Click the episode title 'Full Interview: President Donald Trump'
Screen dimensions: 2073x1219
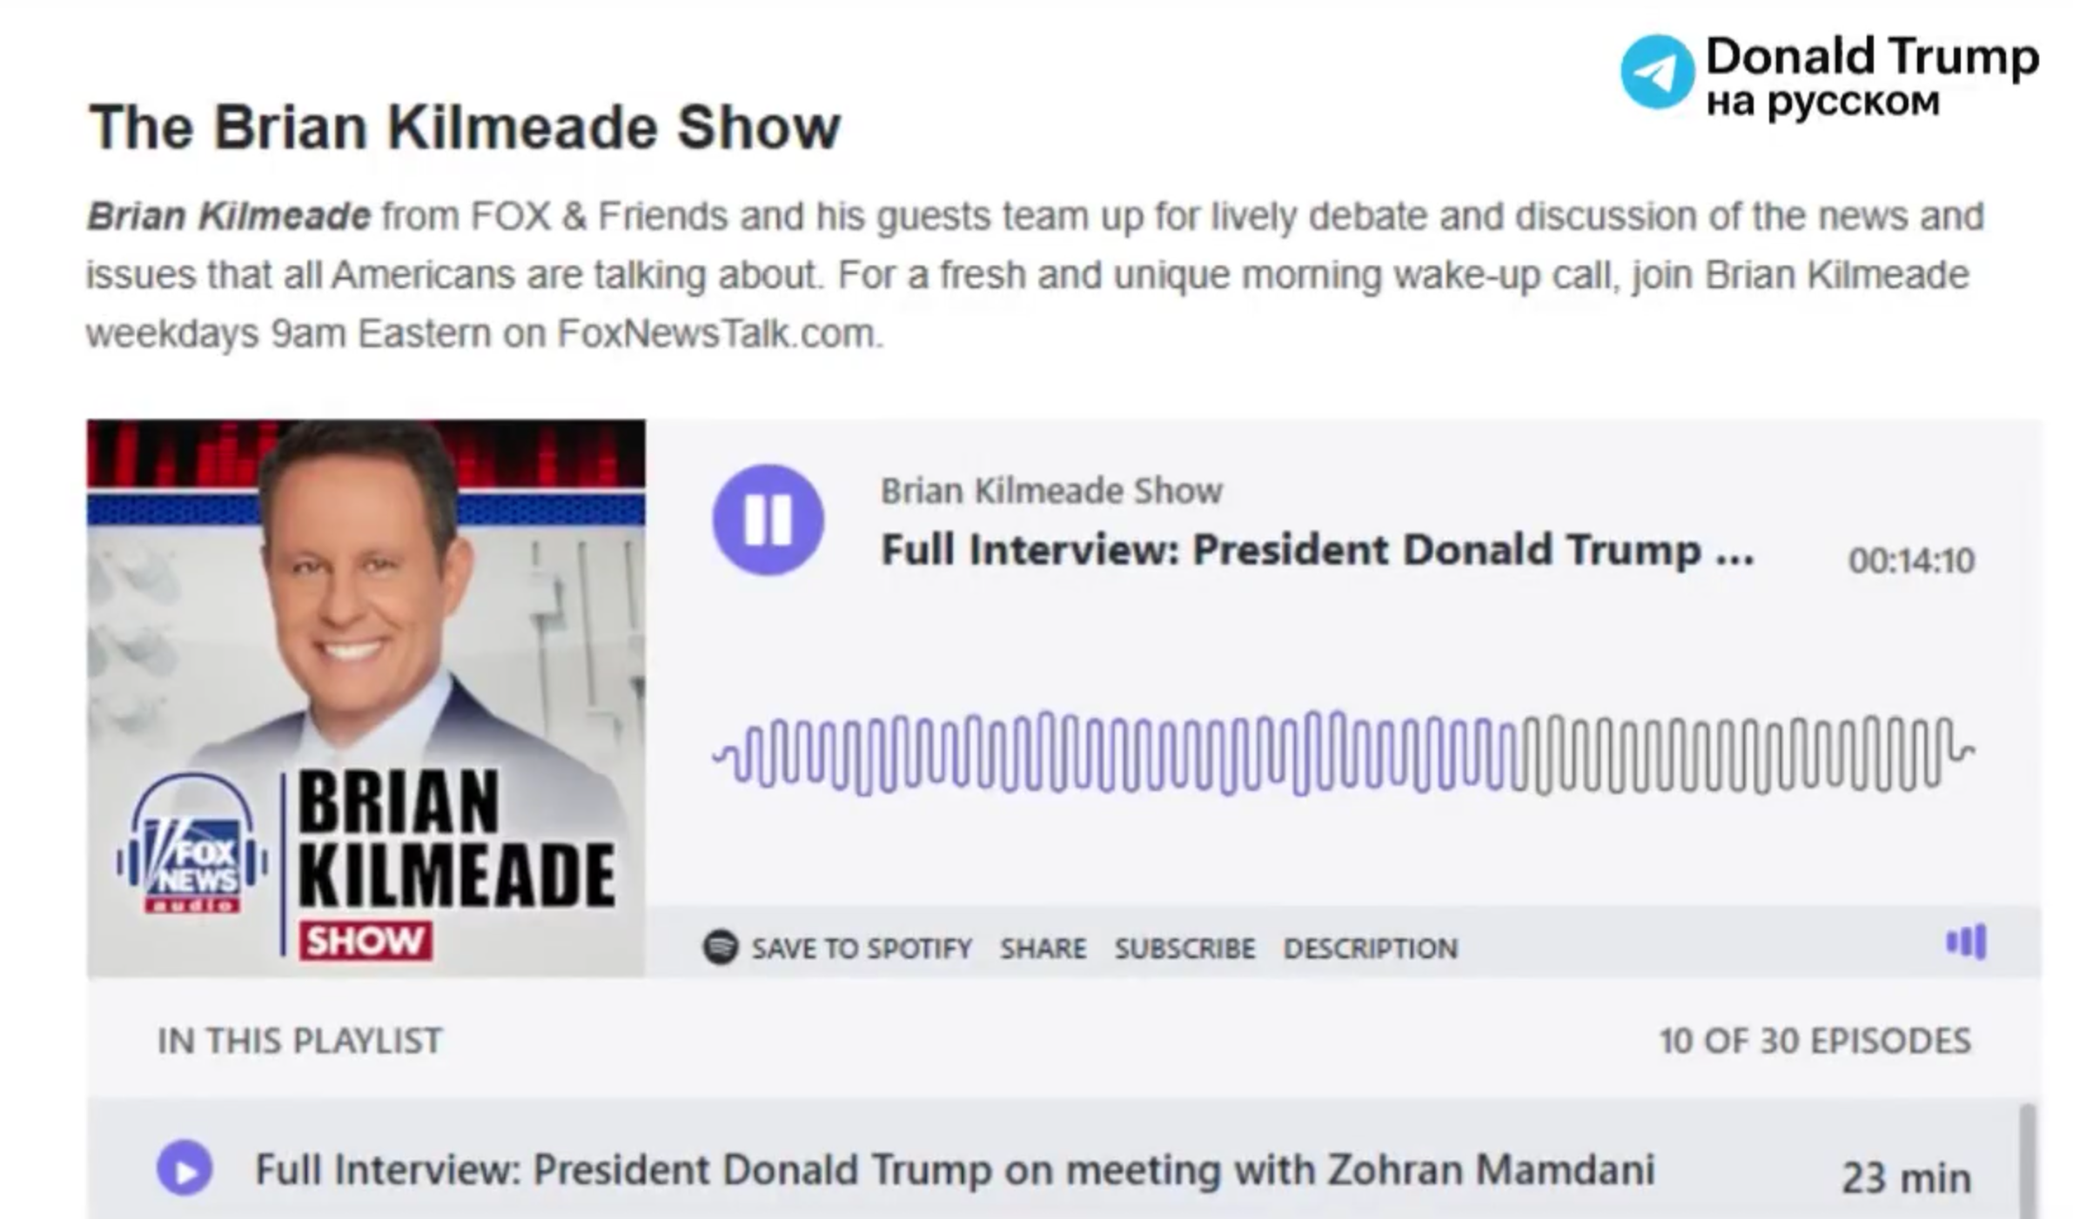click(1318, 550)
